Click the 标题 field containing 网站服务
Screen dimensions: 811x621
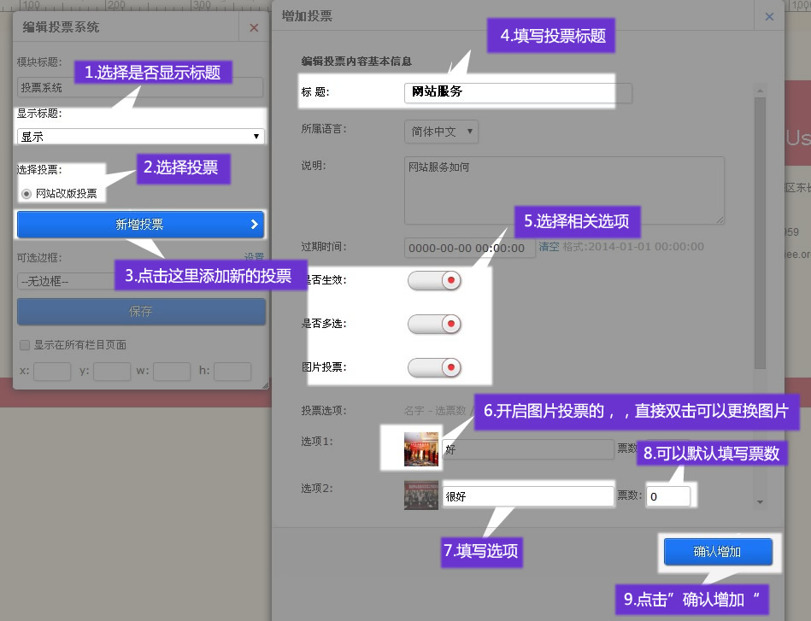[508, 92]
